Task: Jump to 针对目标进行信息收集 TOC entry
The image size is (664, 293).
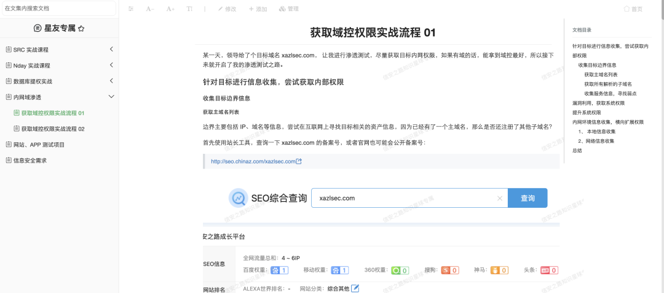Action: (x=611, y=51)
